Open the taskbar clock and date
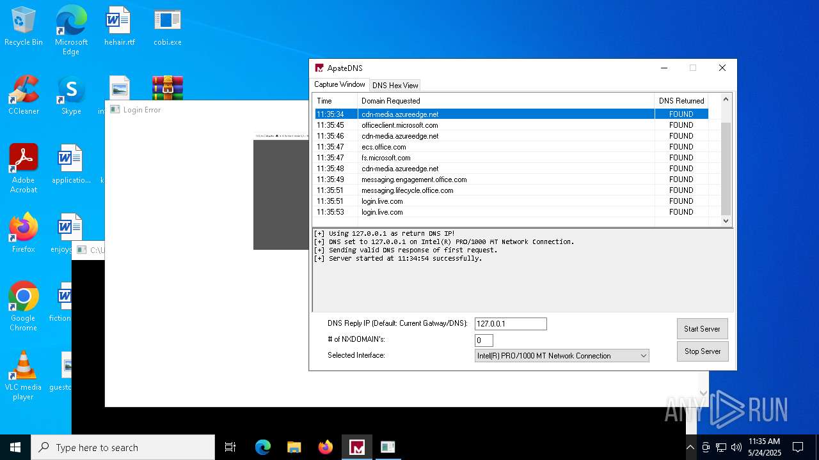Screen dimensions: 819x460 click(764, 447)
